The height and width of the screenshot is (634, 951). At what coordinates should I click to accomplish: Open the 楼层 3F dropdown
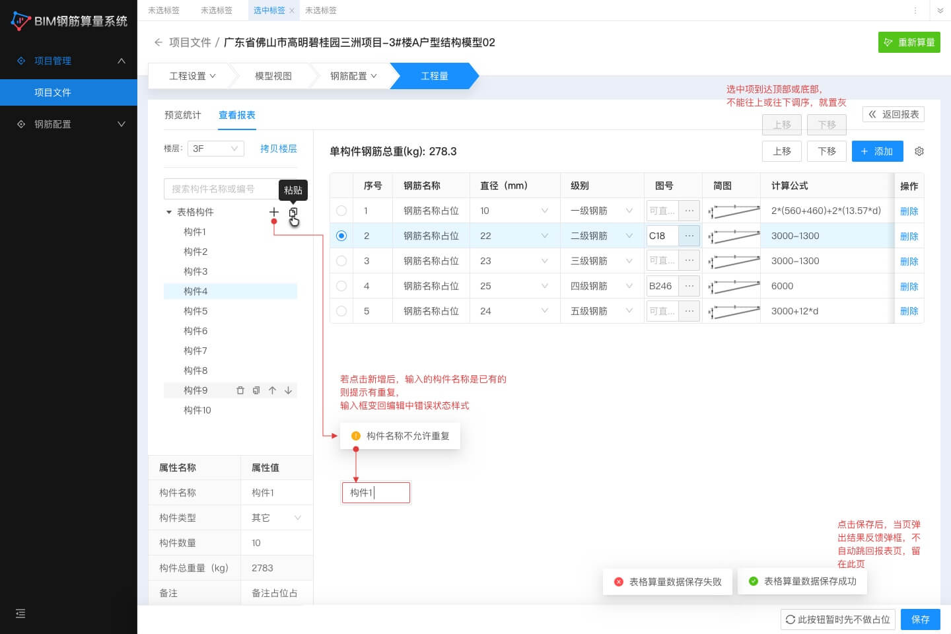215,149
